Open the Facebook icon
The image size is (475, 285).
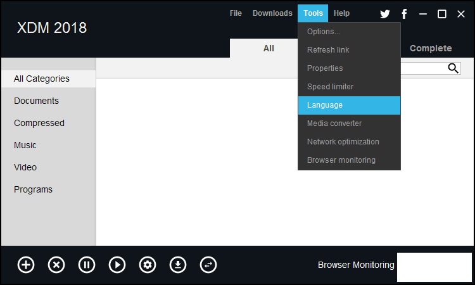(404, 14)
